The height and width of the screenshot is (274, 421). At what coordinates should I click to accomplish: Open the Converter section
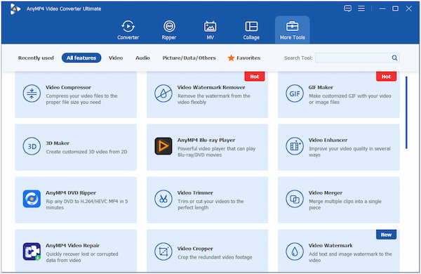pos(128,30)
